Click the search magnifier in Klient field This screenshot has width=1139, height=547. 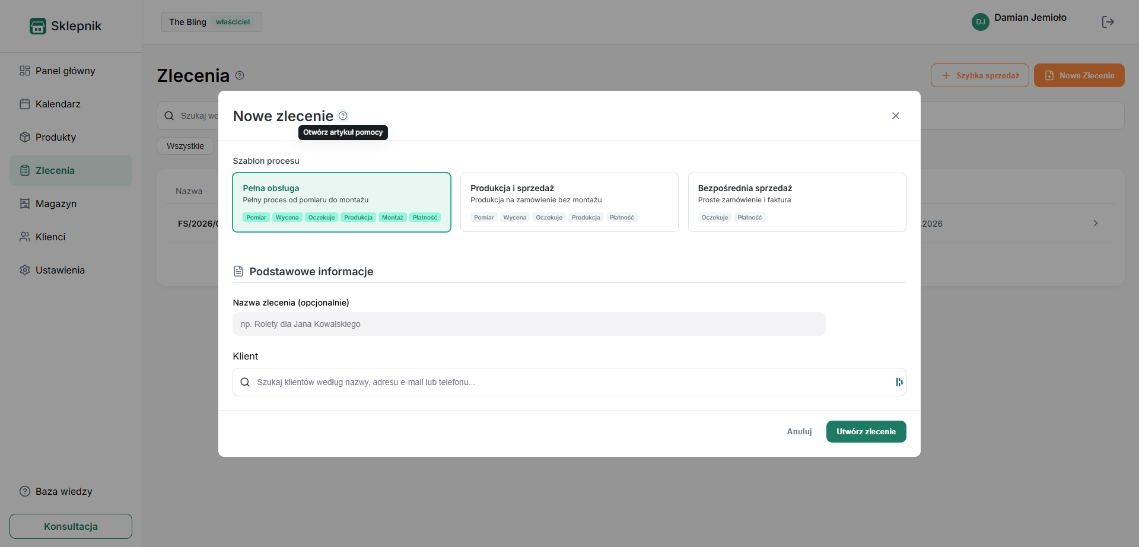coord(245,382)
